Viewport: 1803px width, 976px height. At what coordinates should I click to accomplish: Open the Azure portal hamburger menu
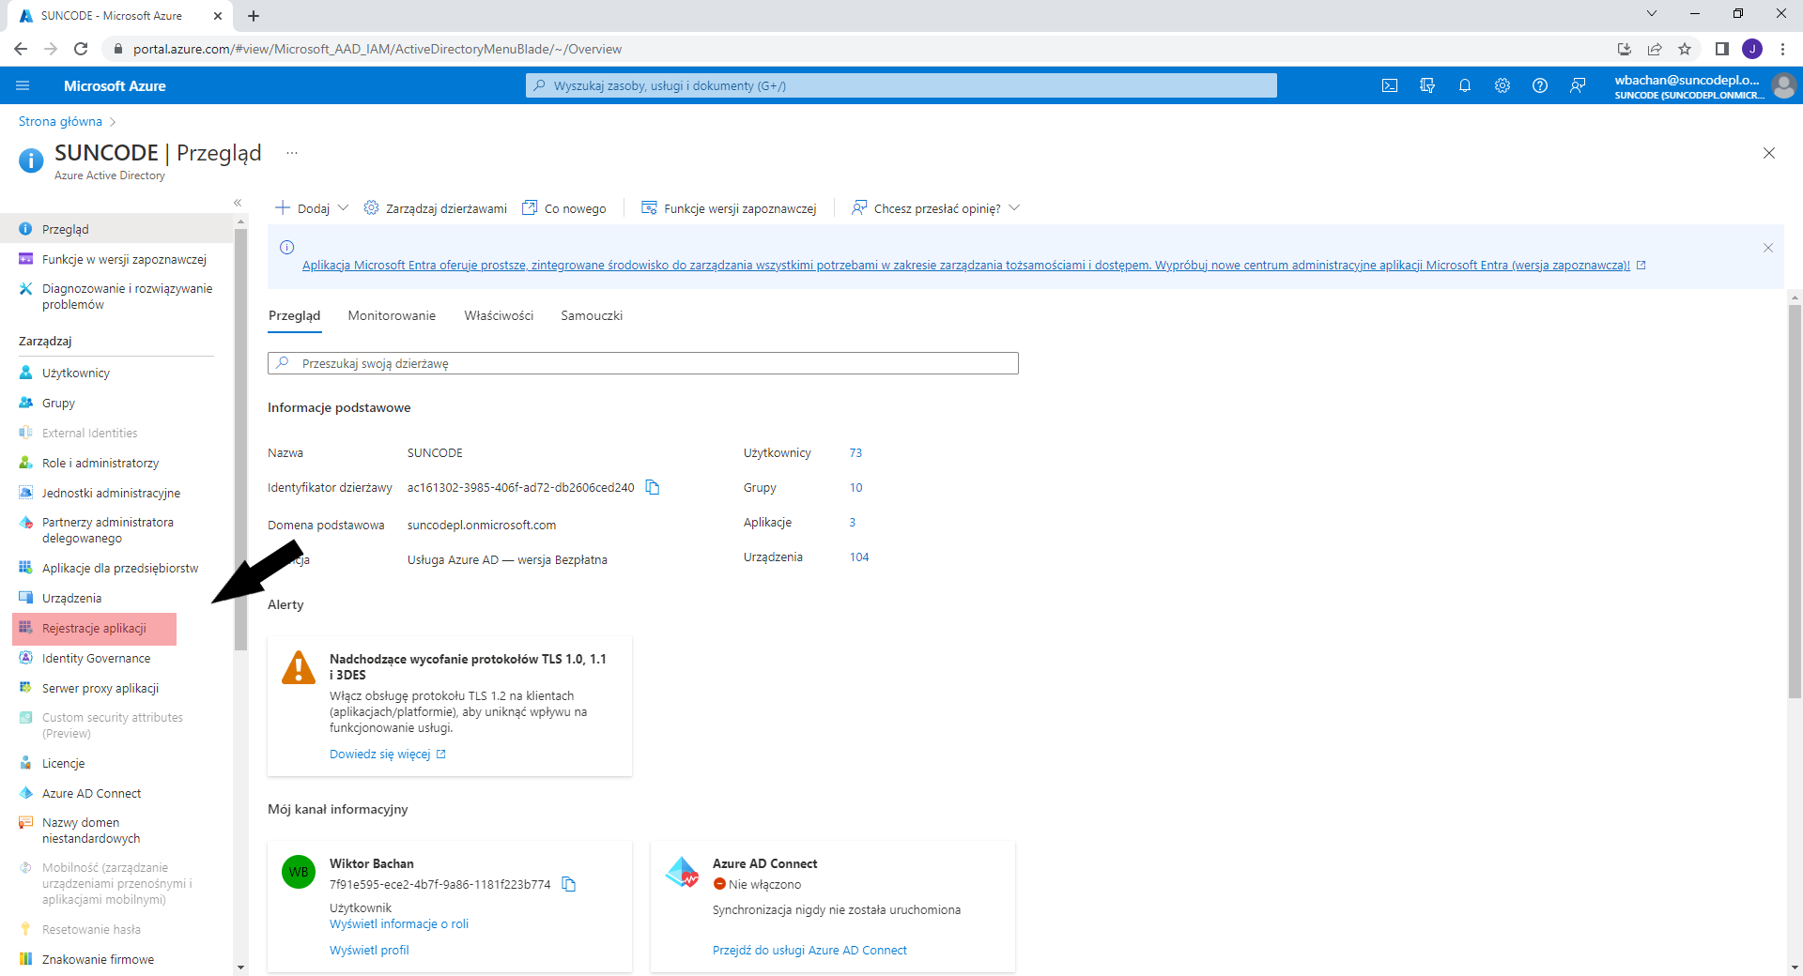coord(23,85)
